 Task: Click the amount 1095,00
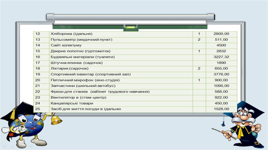(x=221, y=86)
